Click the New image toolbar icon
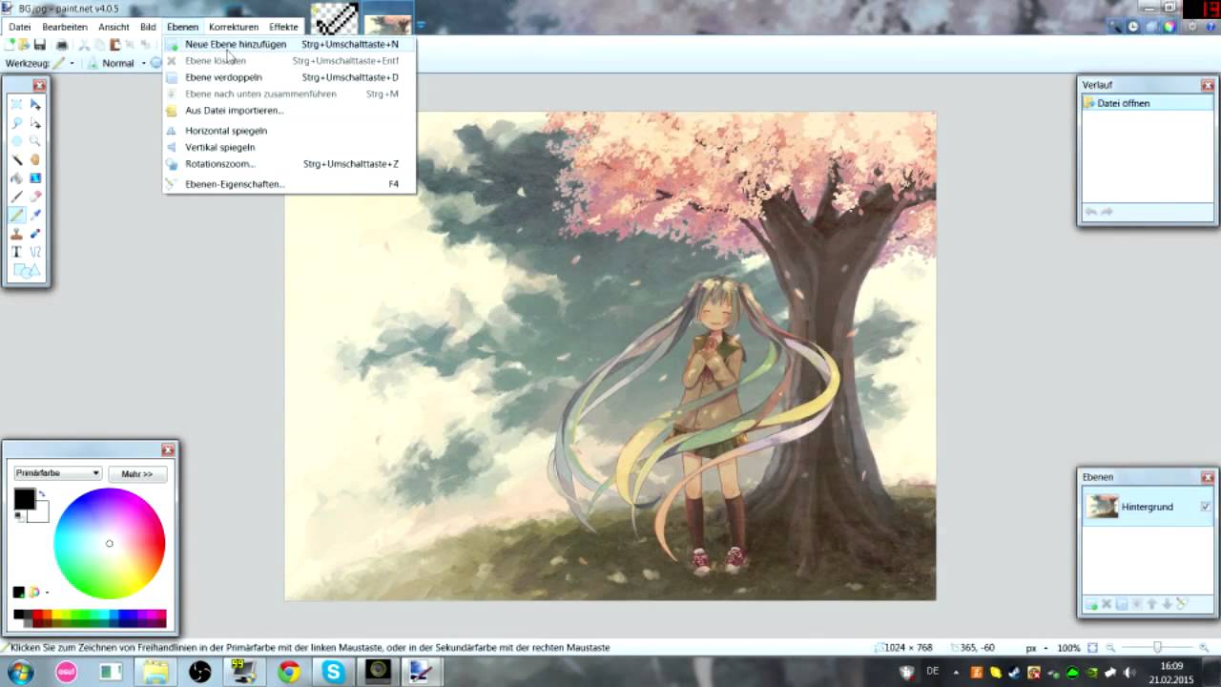 click(x=10, y=45)
